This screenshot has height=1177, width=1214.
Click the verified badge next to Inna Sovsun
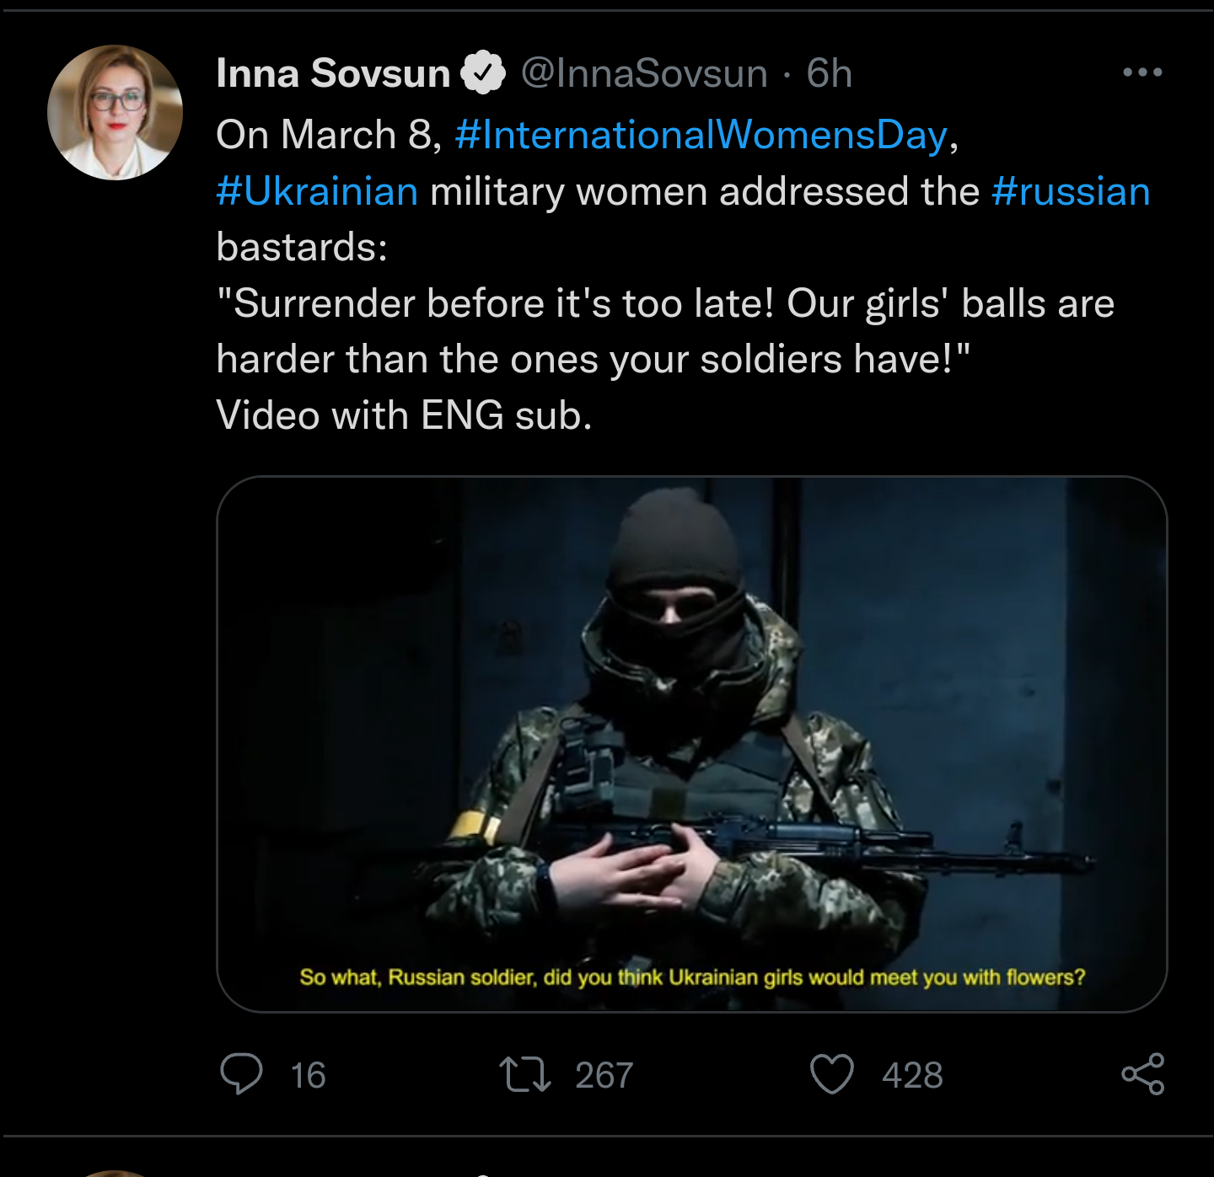click(x=482, y=72)
